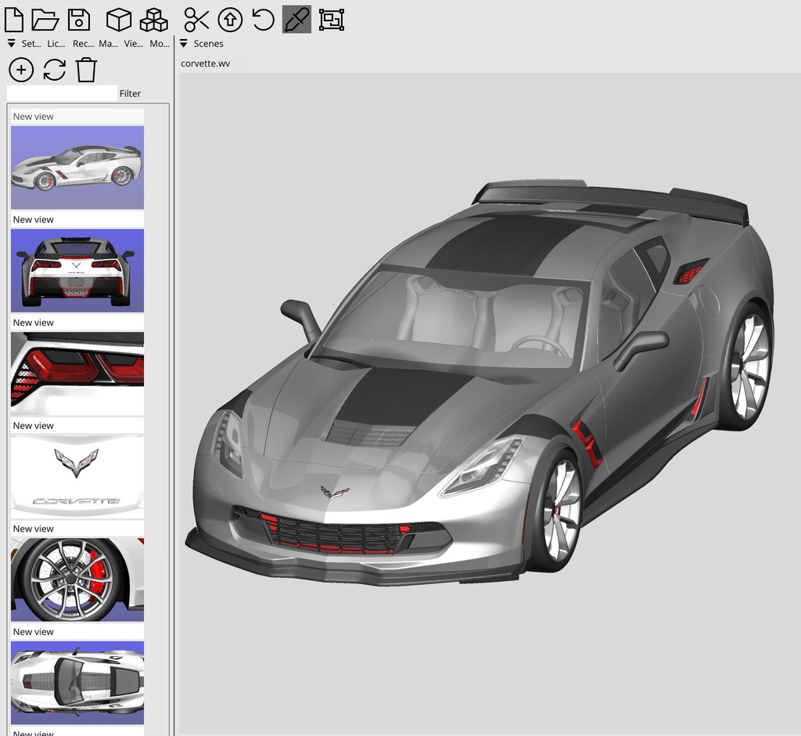
Task: Collapse the left panel tabs dropdown arrow
Action: [11, 44]
